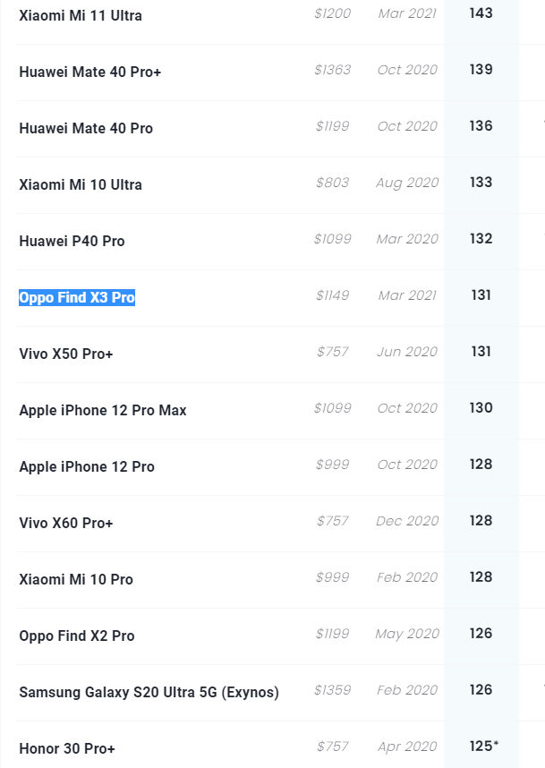Click the 125* score for Honor 30 Pro+
The height and width of the screenshot is (768, 545).
tap(484, 746)
